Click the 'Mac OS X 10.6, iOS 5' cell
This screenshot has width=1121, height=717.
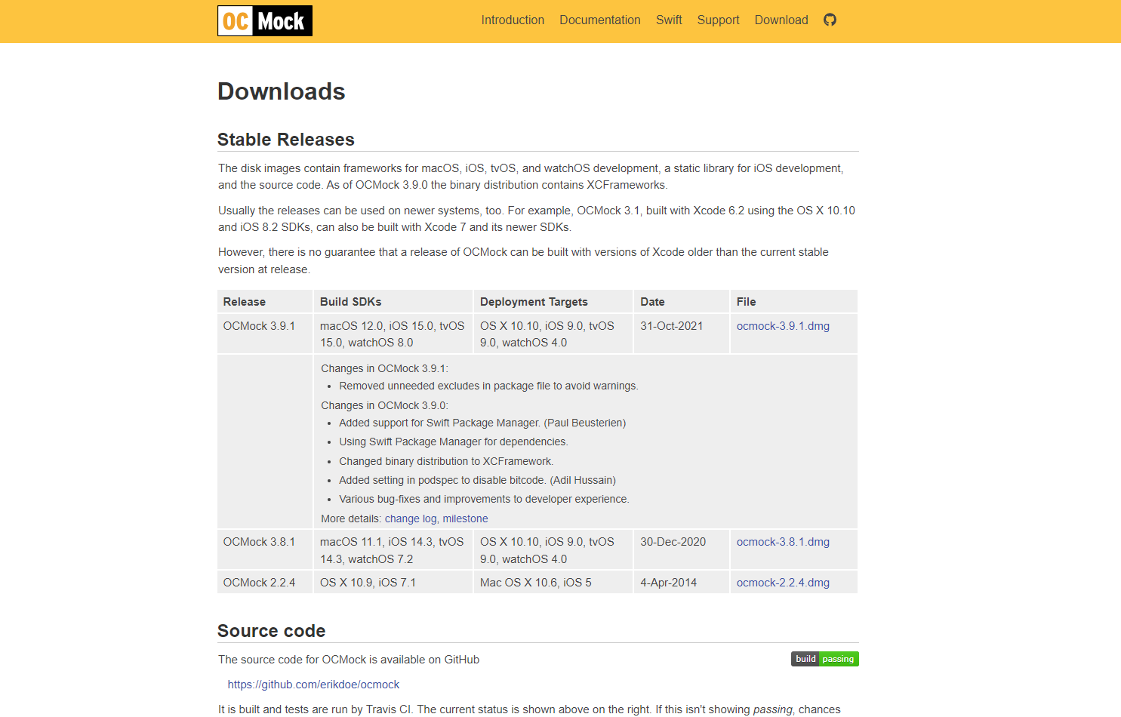553,583
